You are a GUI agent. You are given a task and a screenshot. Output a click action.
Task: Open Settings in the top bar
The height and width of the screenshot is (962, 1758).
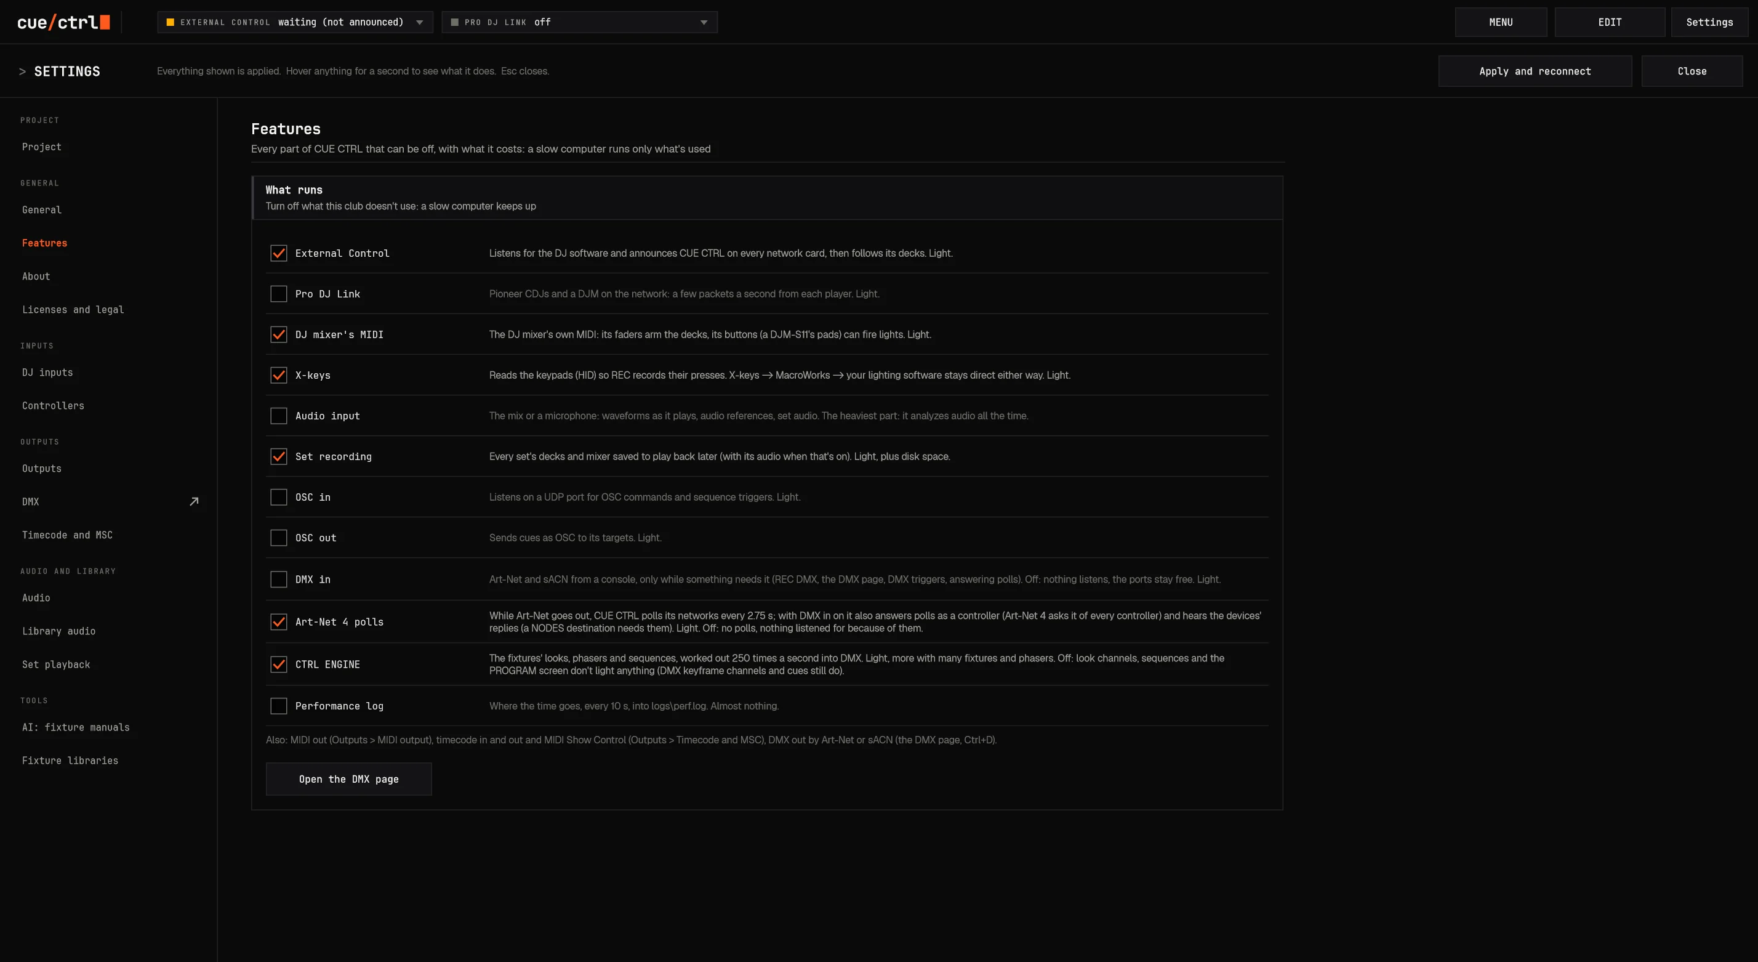point(1709,22)
